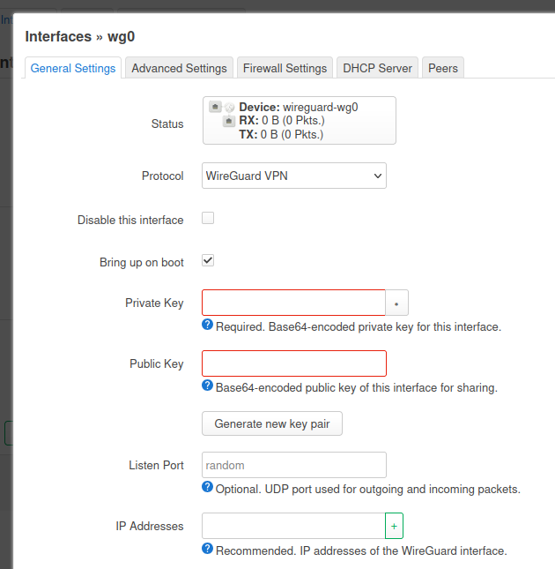Click help icon beside Private Key description
Viewport: 555px width, 569px height.
coord(207,325)
